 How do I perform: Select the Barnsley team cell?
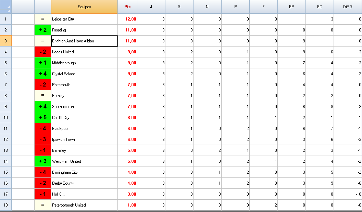[x=84, y=150]
